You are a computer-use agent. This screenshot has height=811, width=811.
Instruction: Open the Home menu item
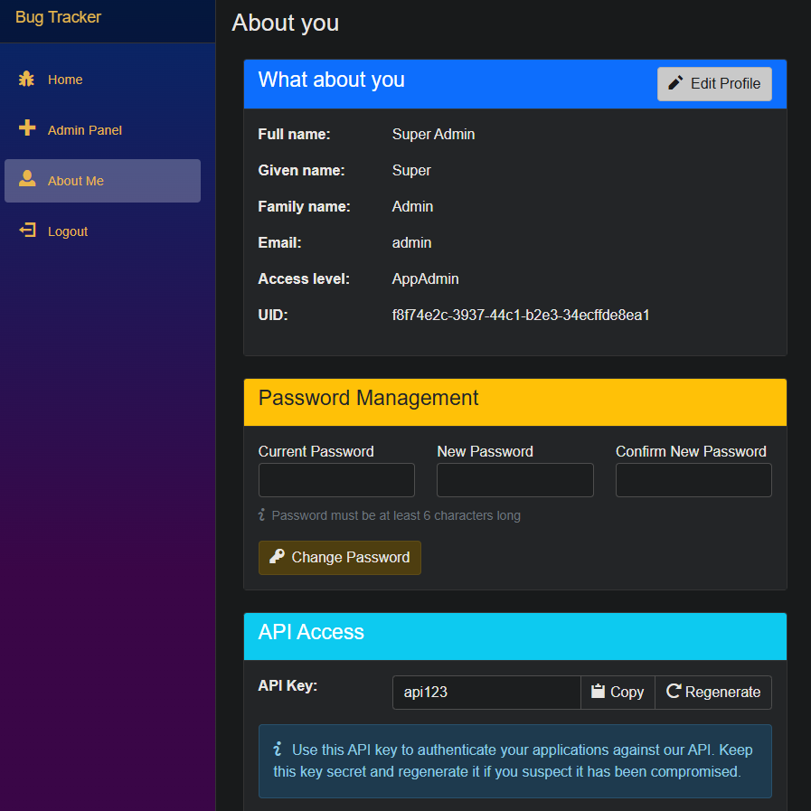pos(102,80)
